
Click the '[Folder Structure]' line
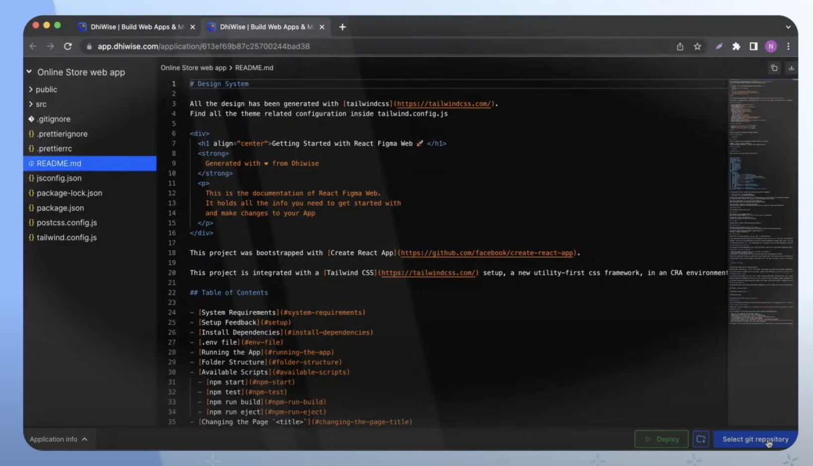coord(266,362)
